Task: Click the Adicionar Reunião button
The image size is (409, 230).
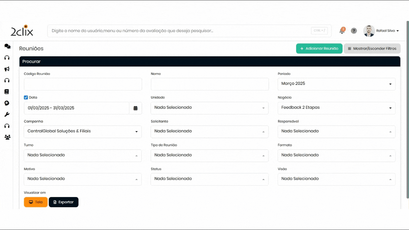Action: pos(319,49)
